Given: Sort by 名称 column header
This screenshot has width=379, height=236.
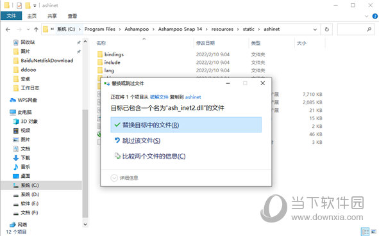Looking at the screenshot, I should tap(101, 43).
